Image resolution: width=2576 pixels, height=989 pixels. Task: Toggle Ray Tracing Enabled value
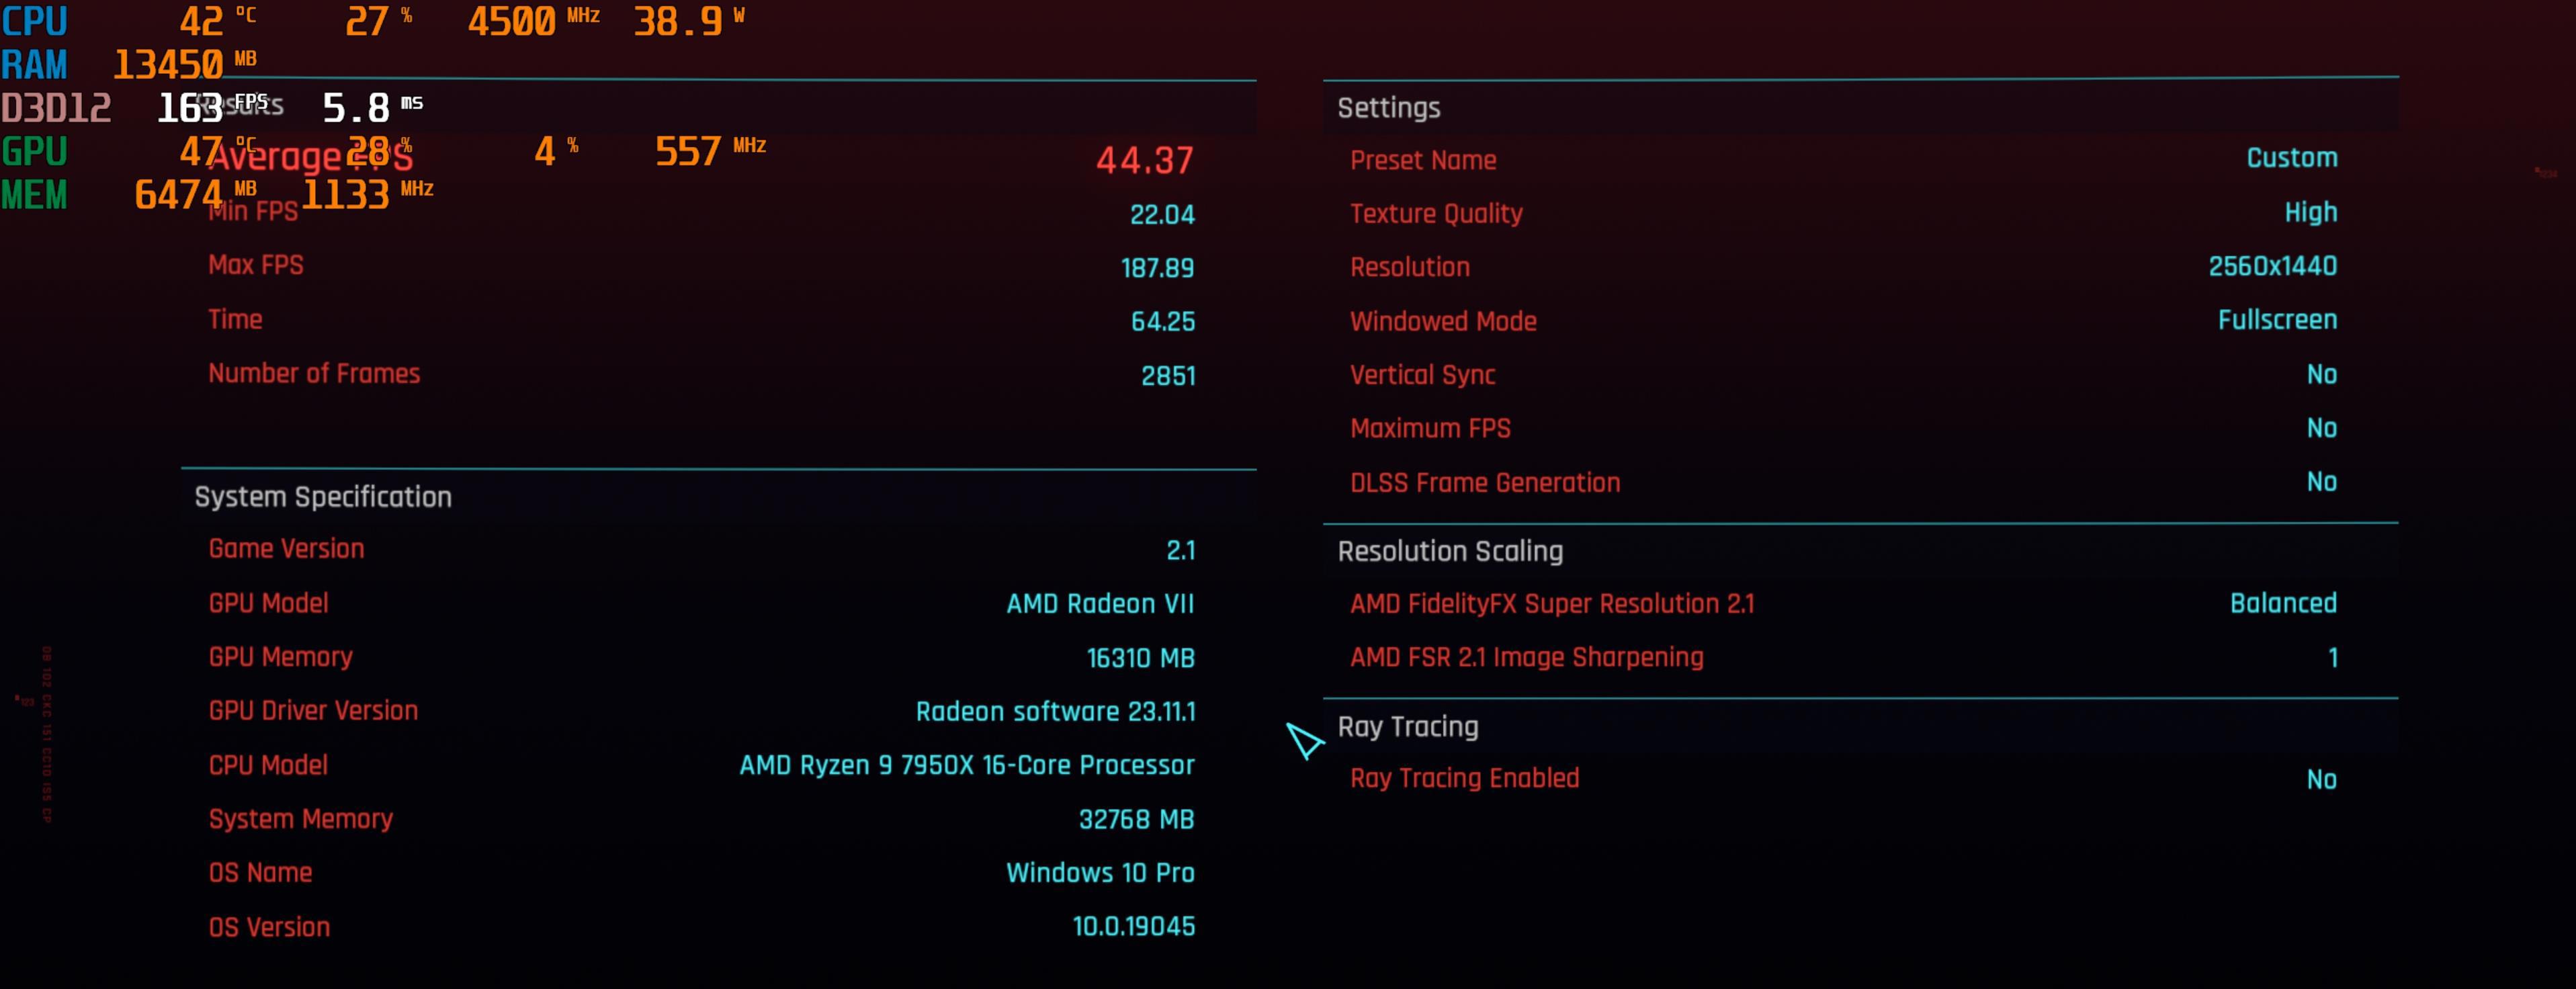pyautogui.click(x=2321, y=780)
